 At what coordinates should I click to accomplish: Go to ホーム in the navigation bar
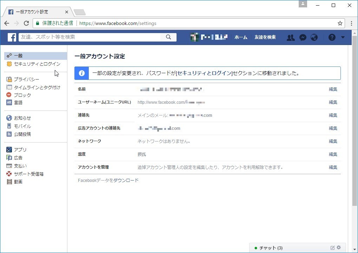(x=241, y=37)
